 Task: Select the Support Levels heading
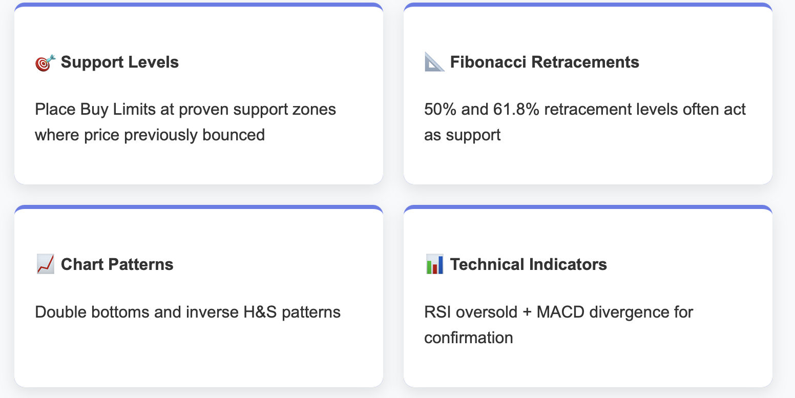click(120, 62)
